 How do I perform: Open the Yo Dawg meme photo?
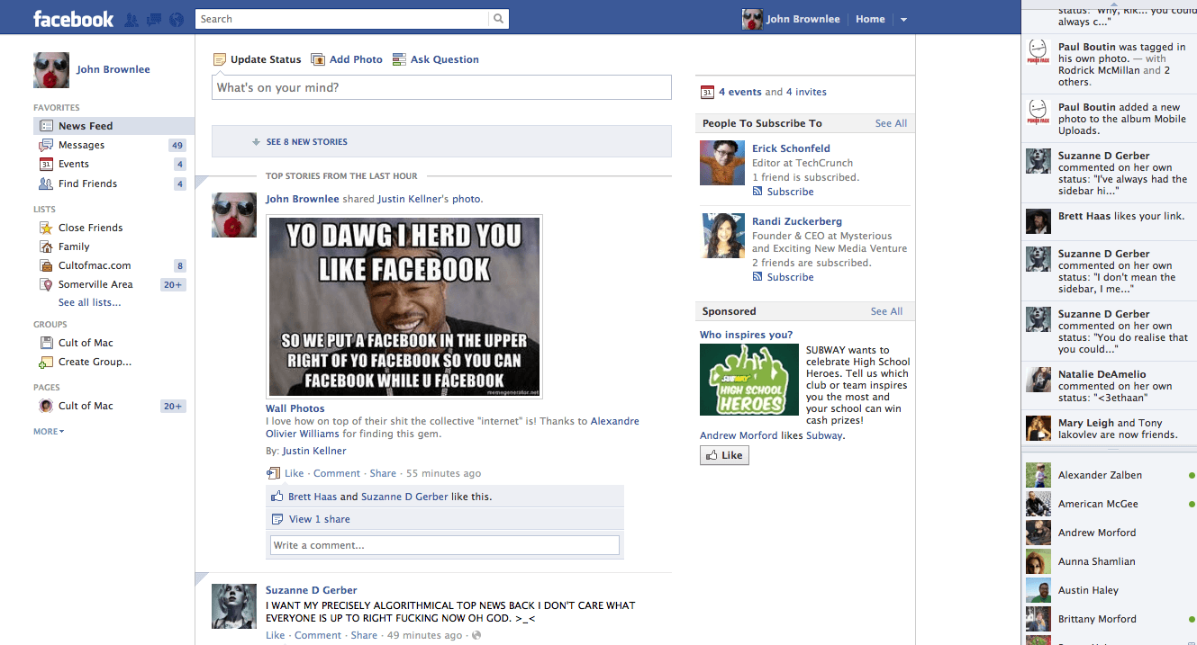[404, 306]
